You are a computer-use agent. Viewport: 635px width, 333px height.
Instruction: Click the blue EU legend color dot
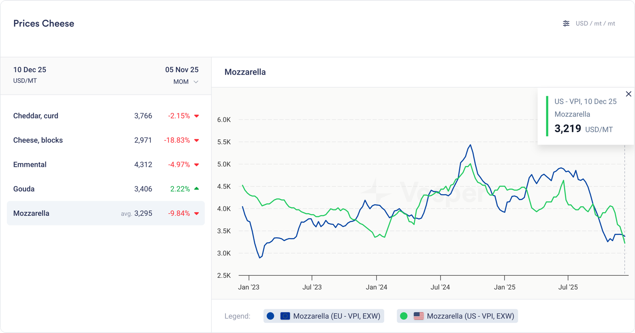click(271, 316)
